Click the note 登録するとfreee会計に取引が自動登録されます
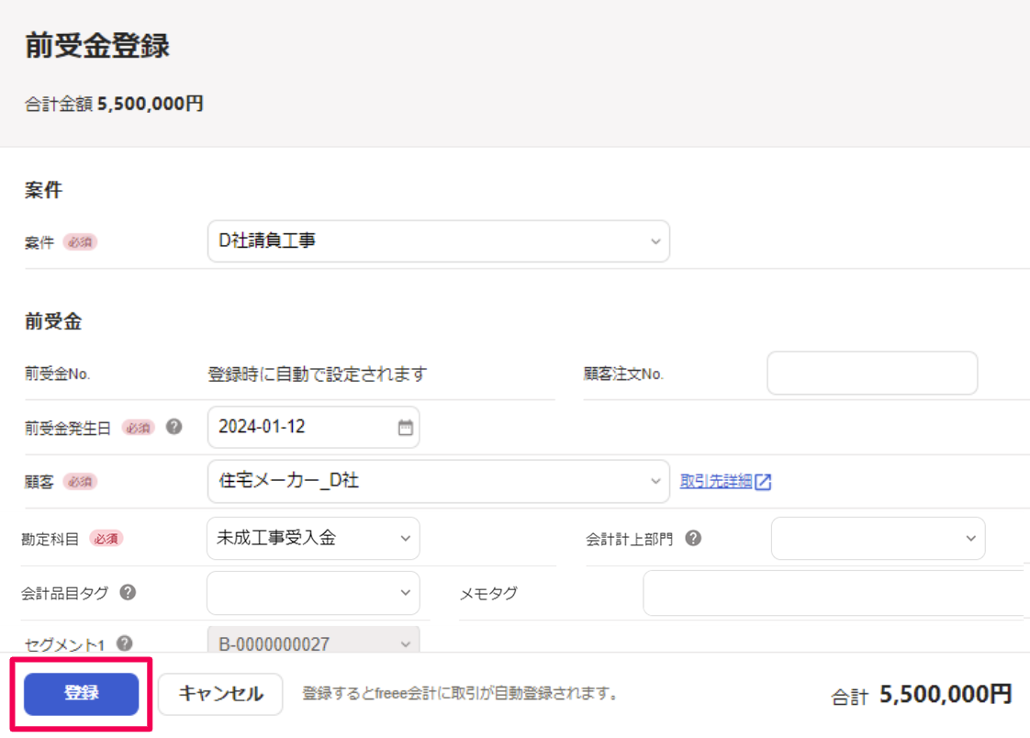 tap(460, 693)
